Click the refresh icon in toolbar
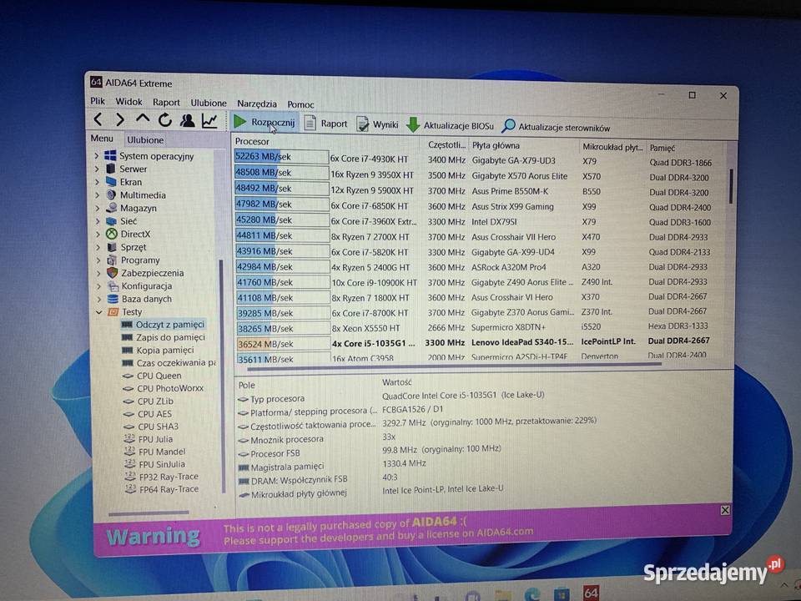Image resolution: width=801 pixels, height=601 pixels. (x=164, y=120)
